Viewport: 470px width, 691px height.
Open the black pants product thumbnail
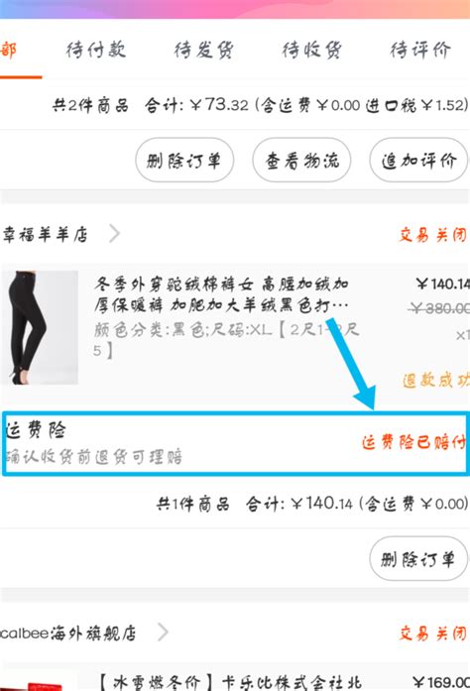pyautogui.click(x=40, y=327)
